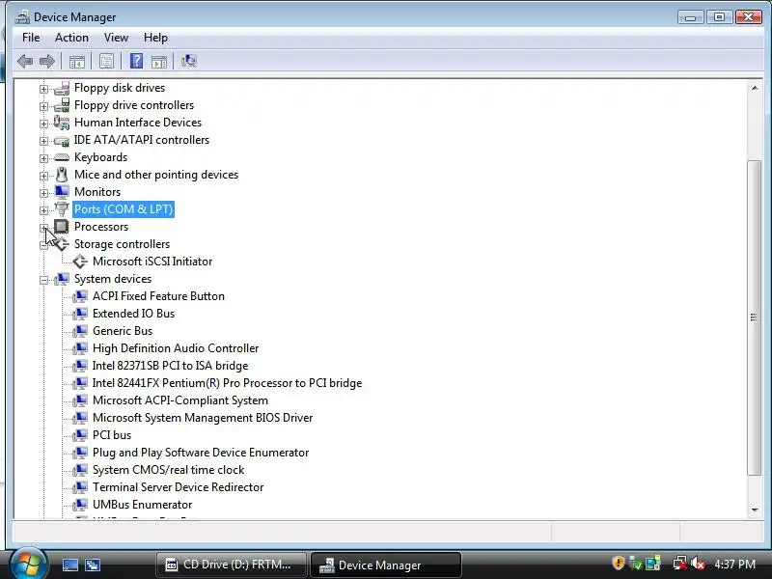Viewport: 772px width, 579px height.
Task: Switch to CD Drive (D:) taskbar window
Action: pos(232,565)
